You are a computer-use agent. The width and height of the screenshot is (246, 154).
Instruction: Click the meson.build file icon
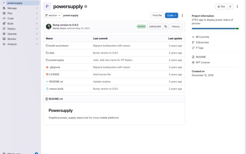tap(47, 89)
